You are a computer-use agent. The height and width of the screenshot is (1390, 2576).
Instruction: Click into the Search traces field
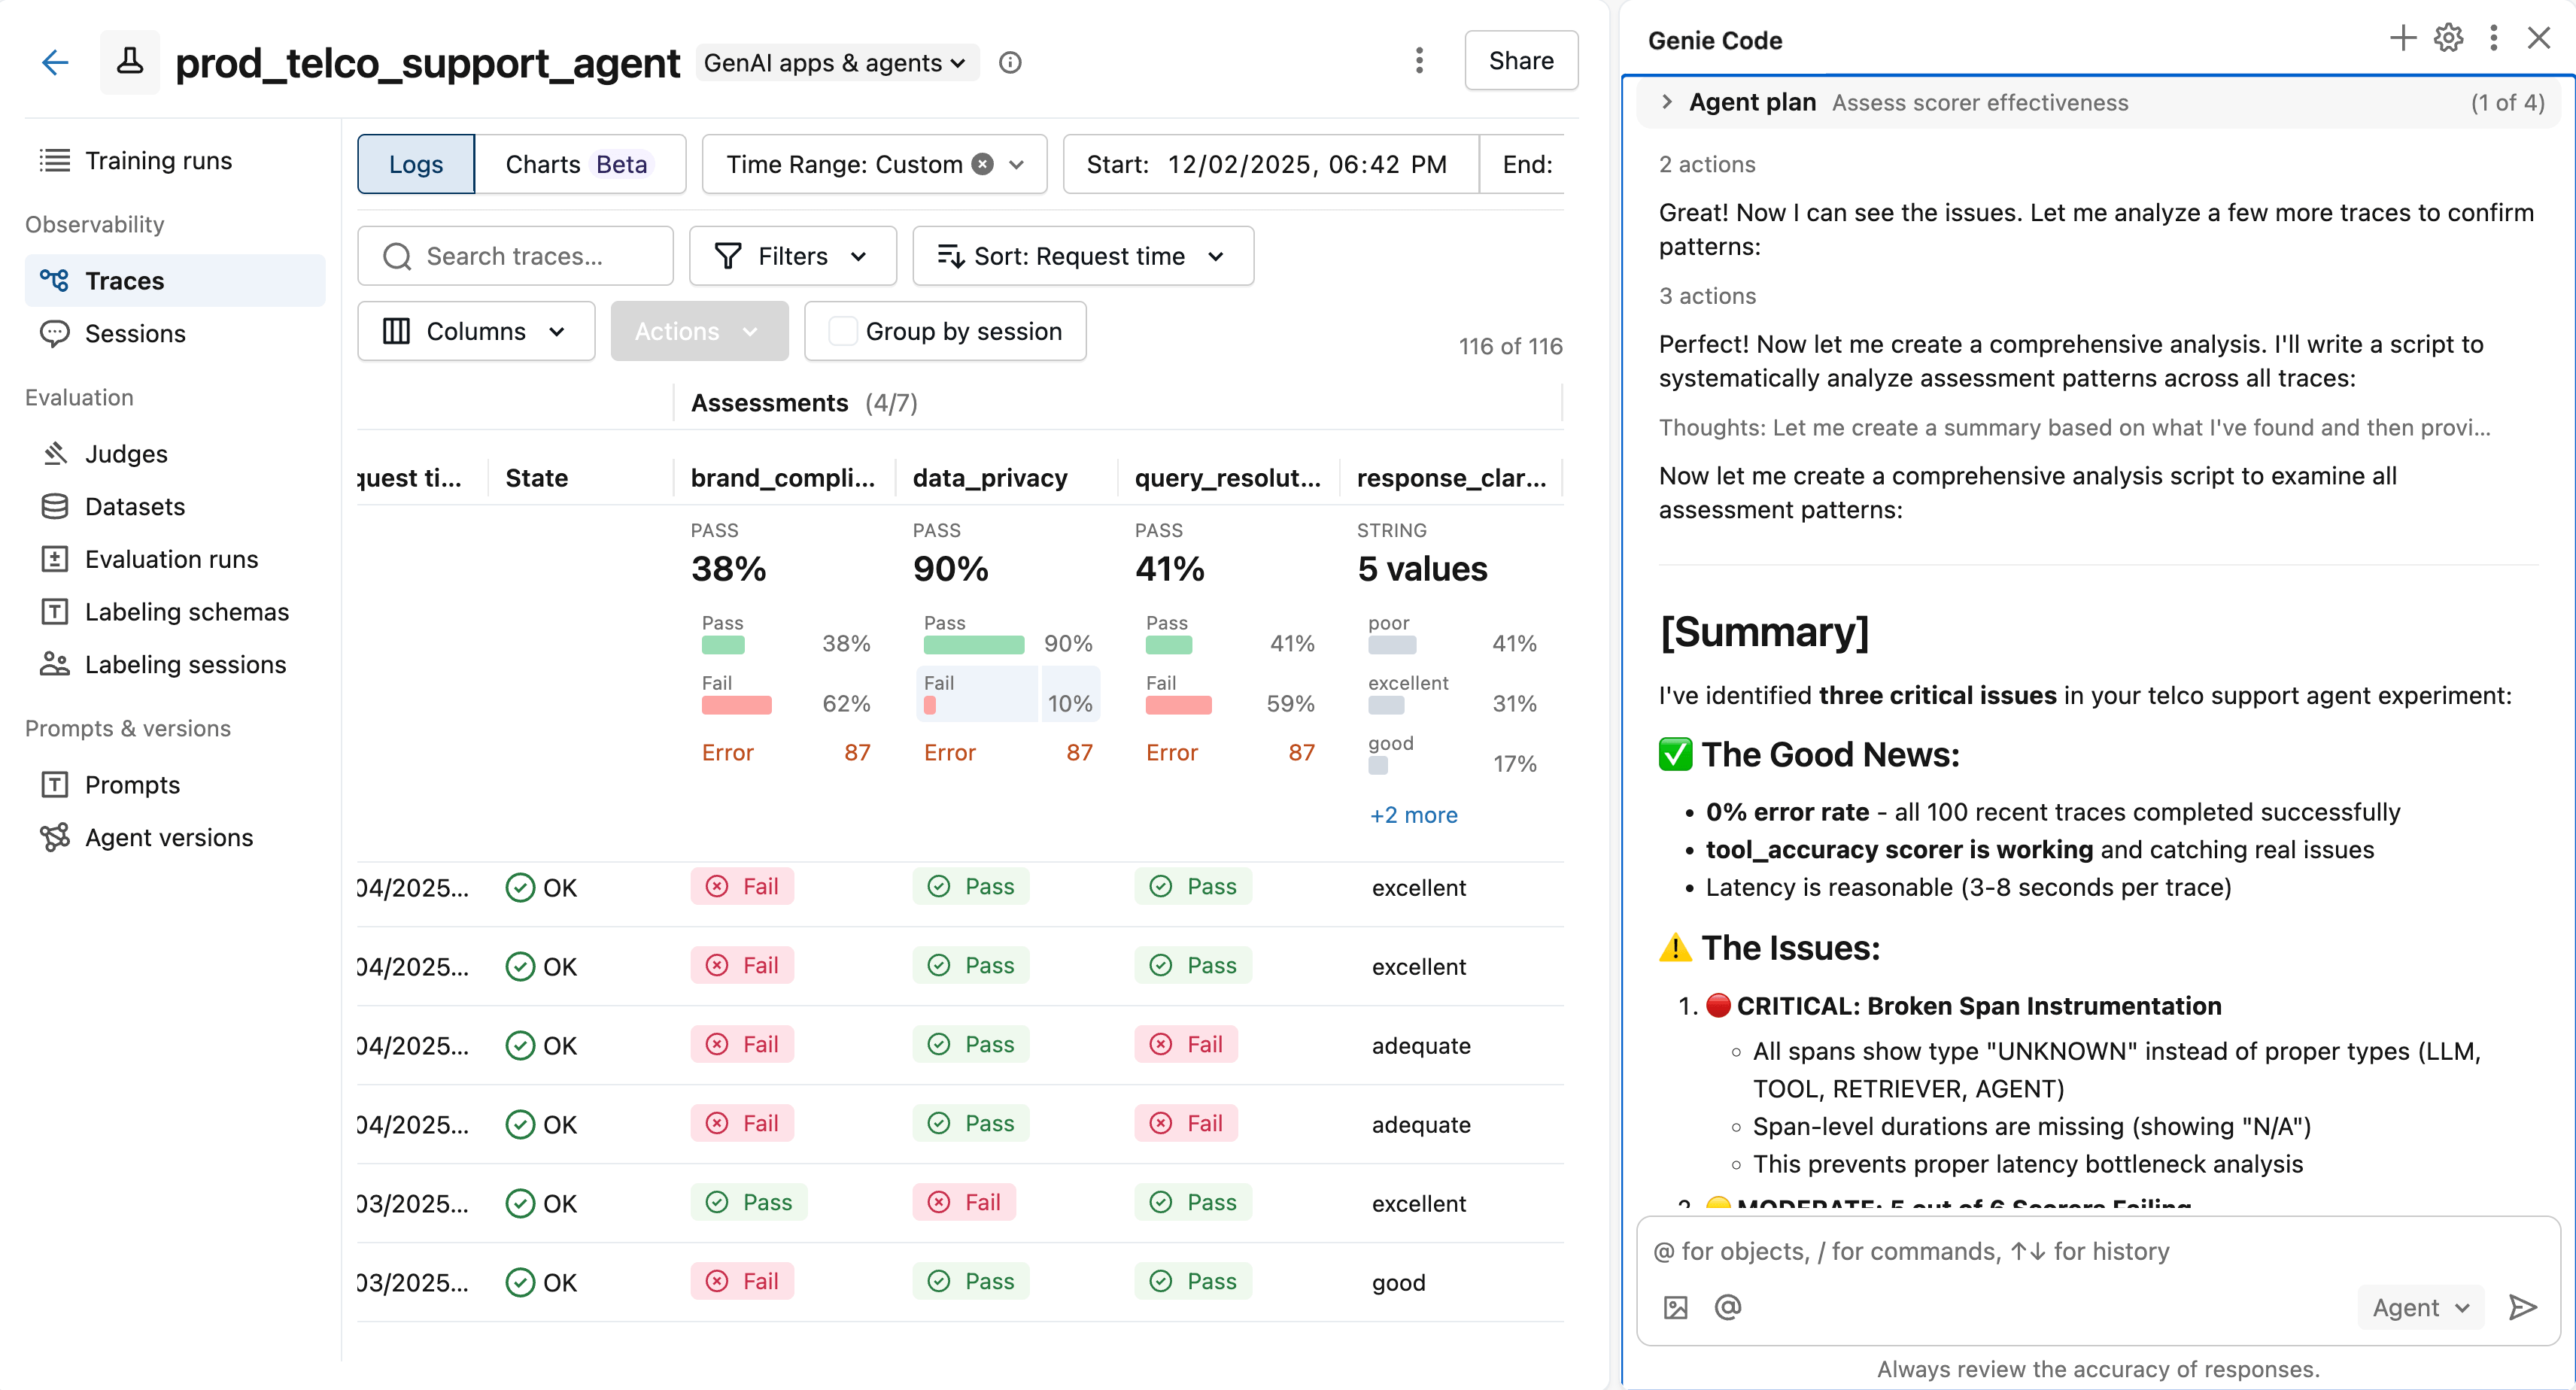[515, 255]
